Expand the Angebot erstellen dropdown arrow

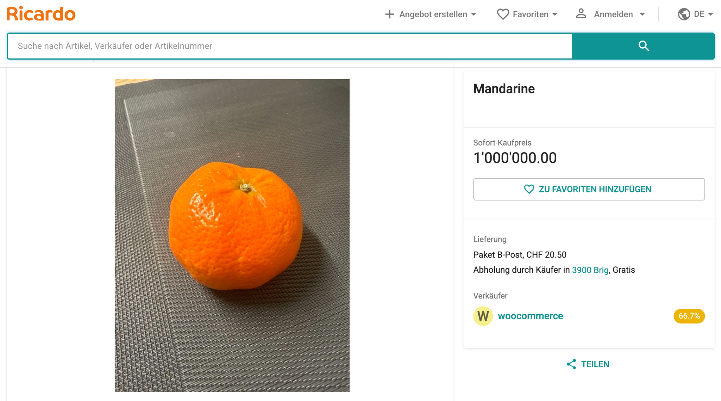tap(474, 14)
